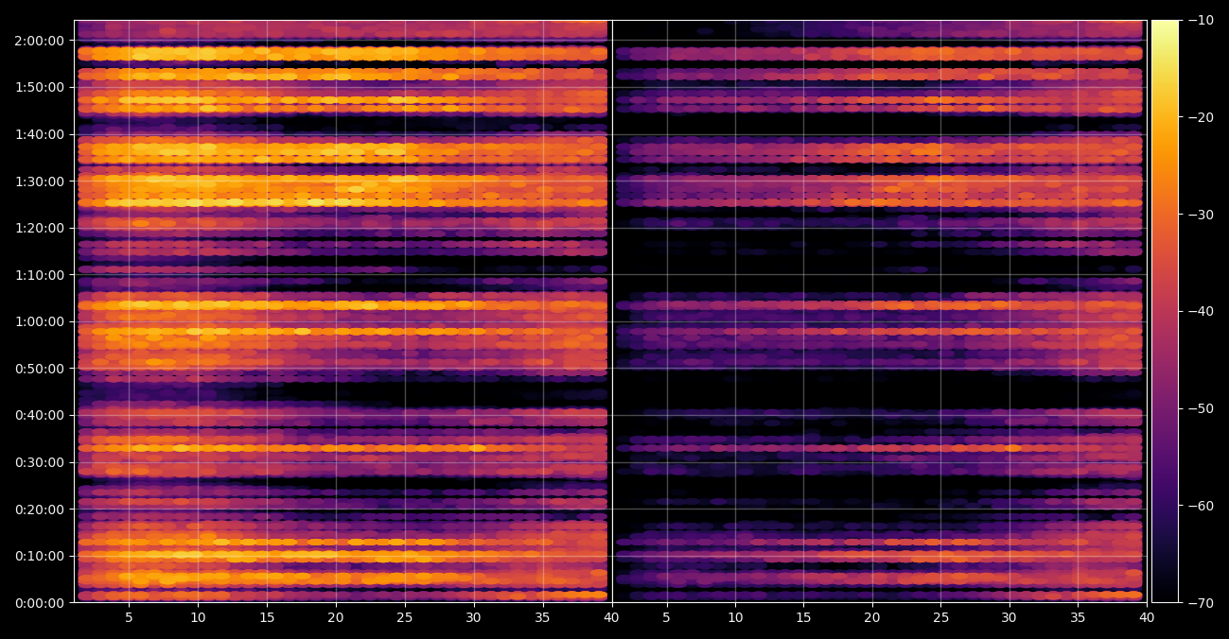Click the −40 colorbar tick label
The width and height of the screenshot is (1229, 639).
pos(1200,311)
